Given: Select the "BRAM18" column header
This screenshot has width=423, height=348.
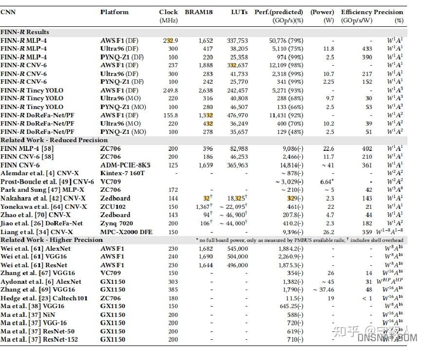Looking at the screenshot, I should tap(199, 12).
